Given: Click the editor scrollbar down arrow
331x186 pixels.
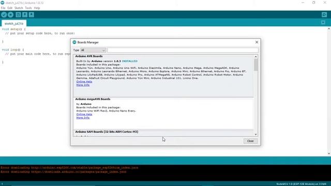Looking at the screenshot, I should pos(329,154).
